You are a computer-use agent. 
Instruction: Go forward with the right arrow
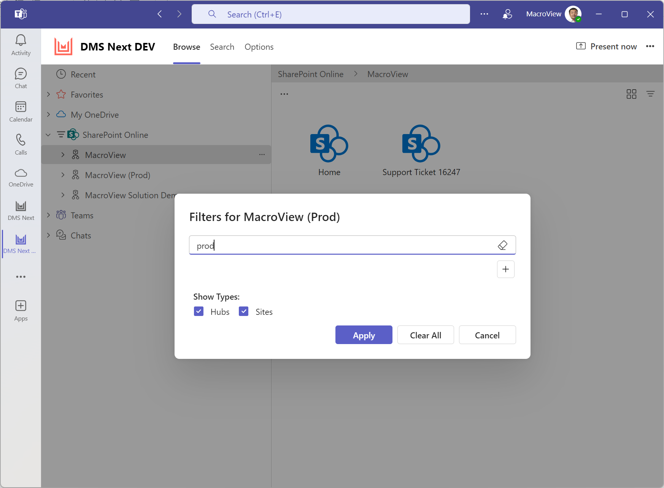pos(179,14)
